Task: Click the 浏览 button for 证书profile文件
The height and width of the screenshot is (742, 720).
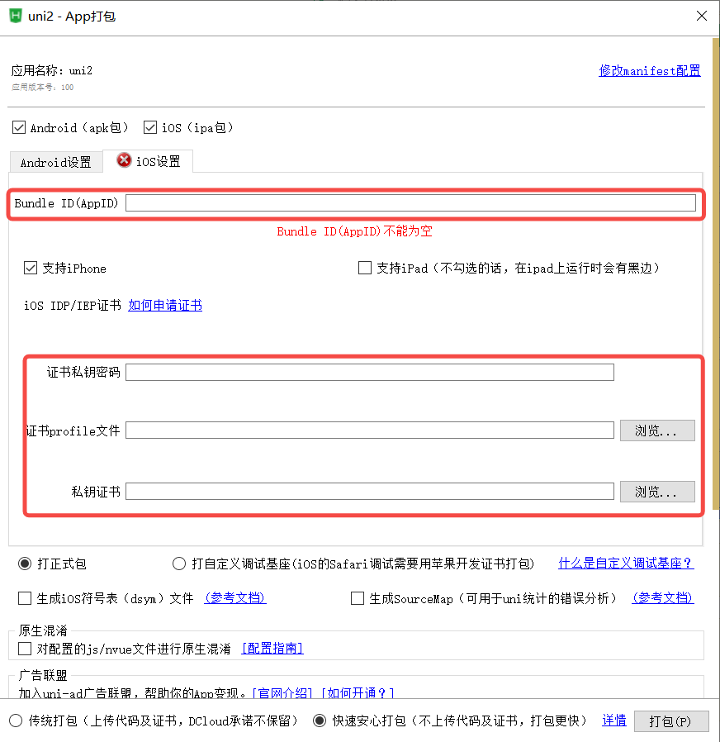Action: coord(657,430)
